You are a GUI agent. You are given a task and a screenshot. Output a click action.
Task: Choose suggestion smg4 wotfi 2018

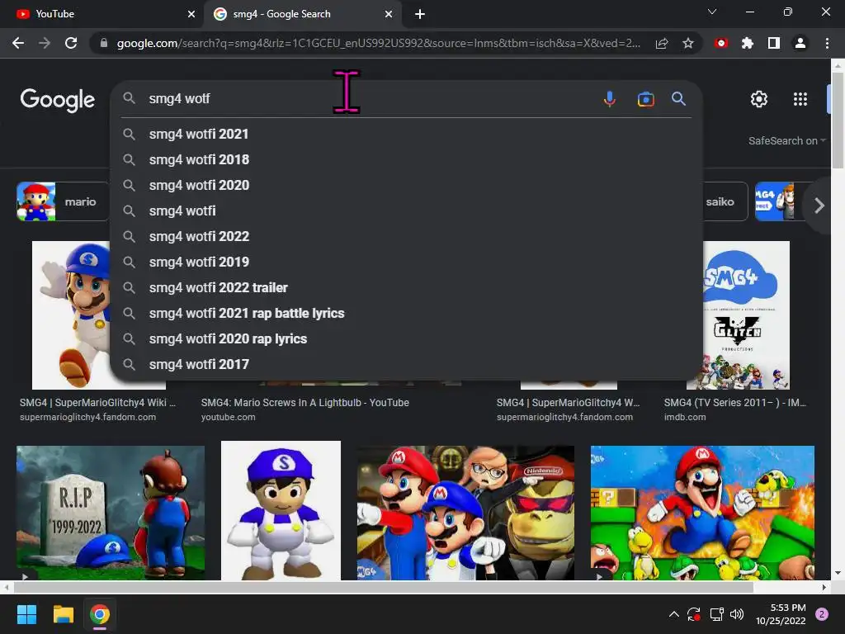point(406,159)
